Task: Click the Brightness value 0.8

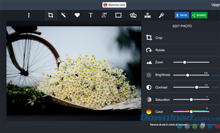Action: [x=206, y=73]
